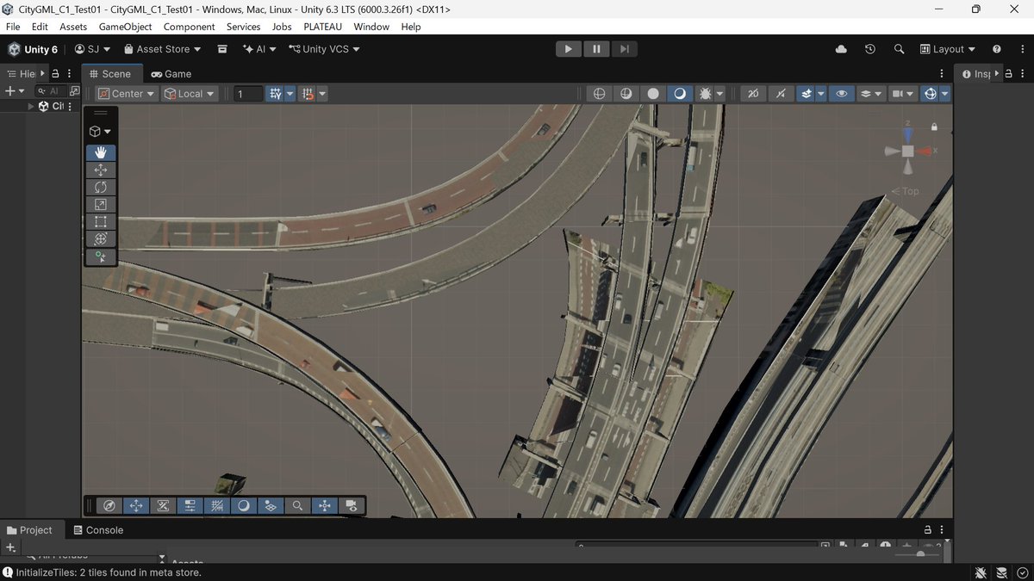Switch to the Game tab

(x=171, y=74)
